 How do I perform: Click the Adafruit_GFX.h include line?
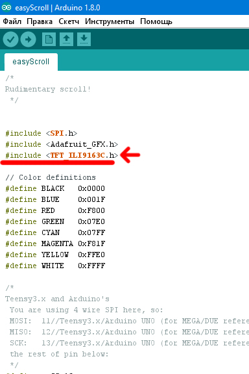coord(62,144)
